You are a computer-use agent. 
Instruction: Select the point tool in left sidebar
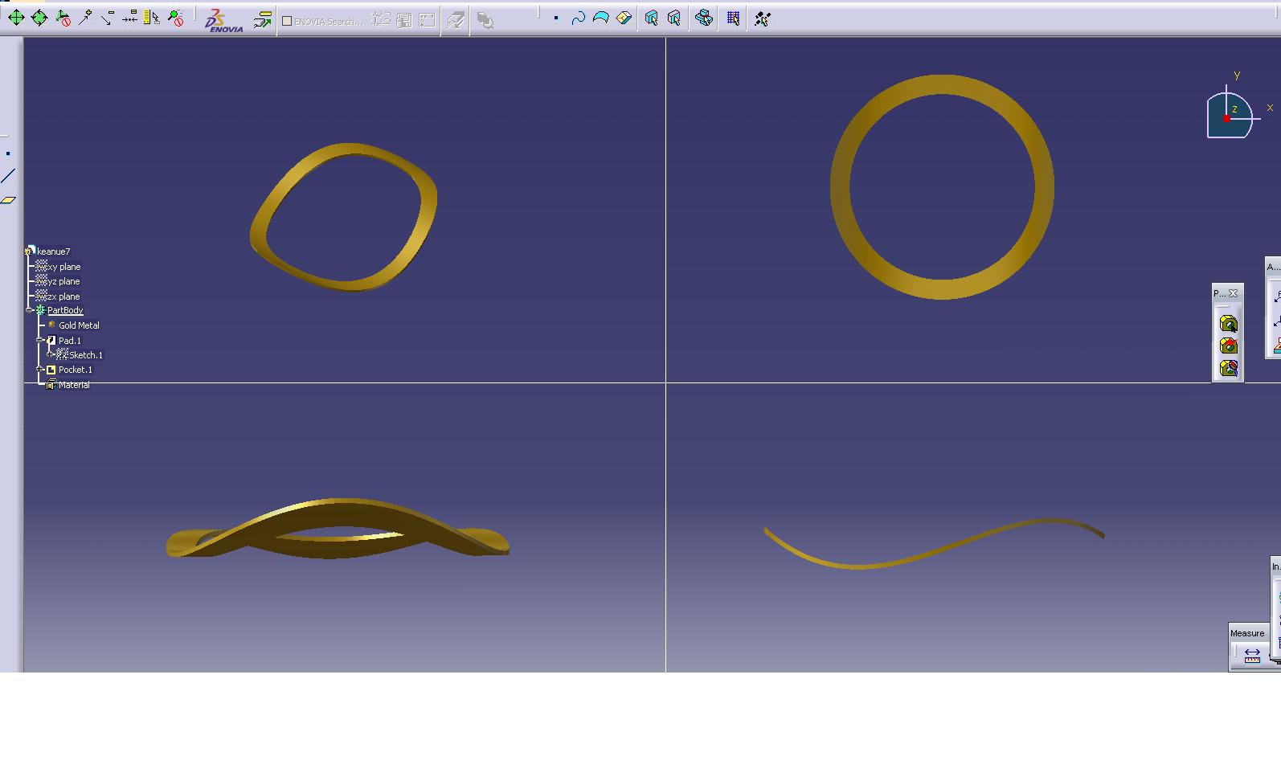(x=8, y=153)
